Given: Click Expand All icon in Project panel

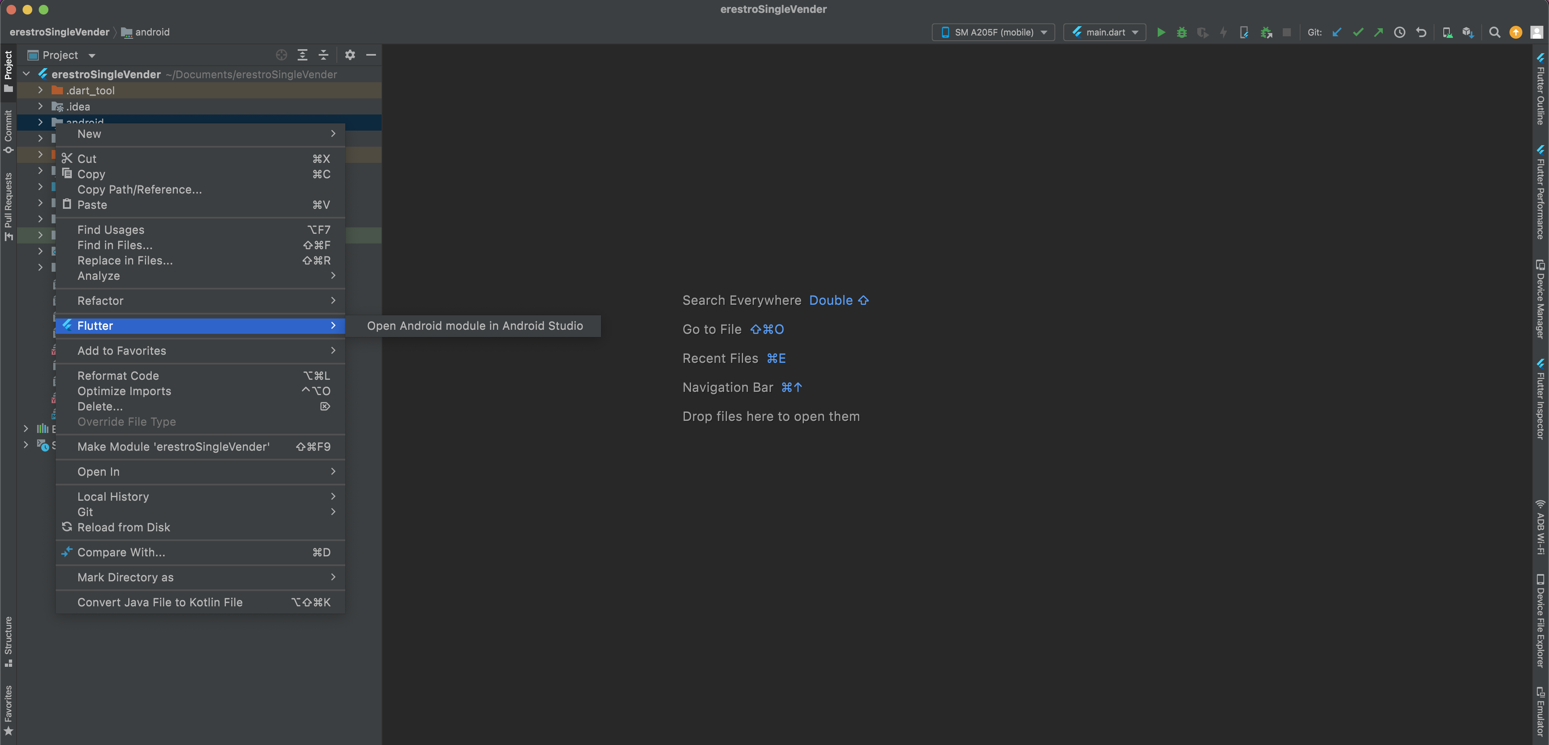Looking at the screenshot, I should click(303, 55).
